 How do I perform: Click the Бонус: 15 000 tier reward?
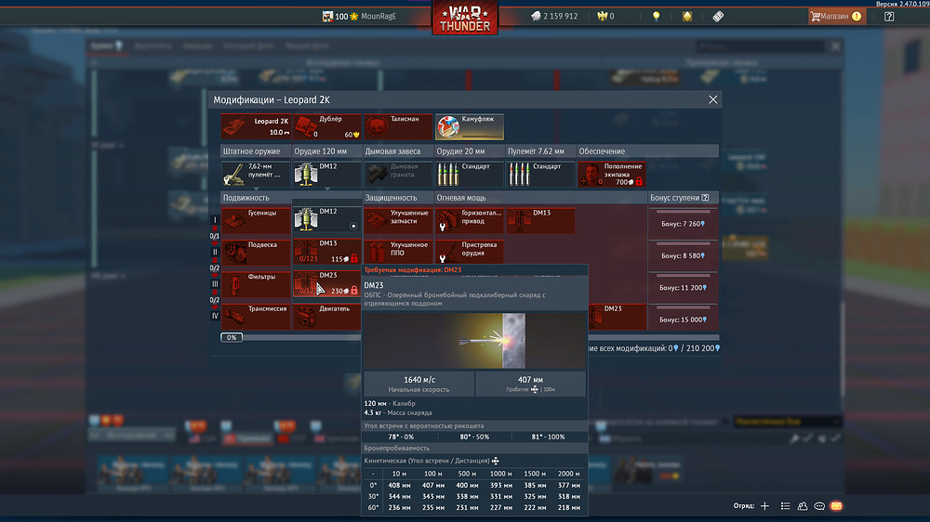(x=683, y=320)
